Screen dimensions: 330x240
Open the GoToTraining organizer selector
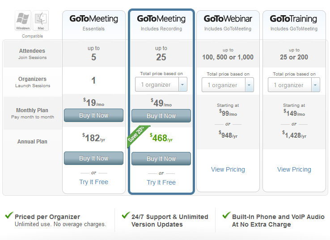pos(294,85)
